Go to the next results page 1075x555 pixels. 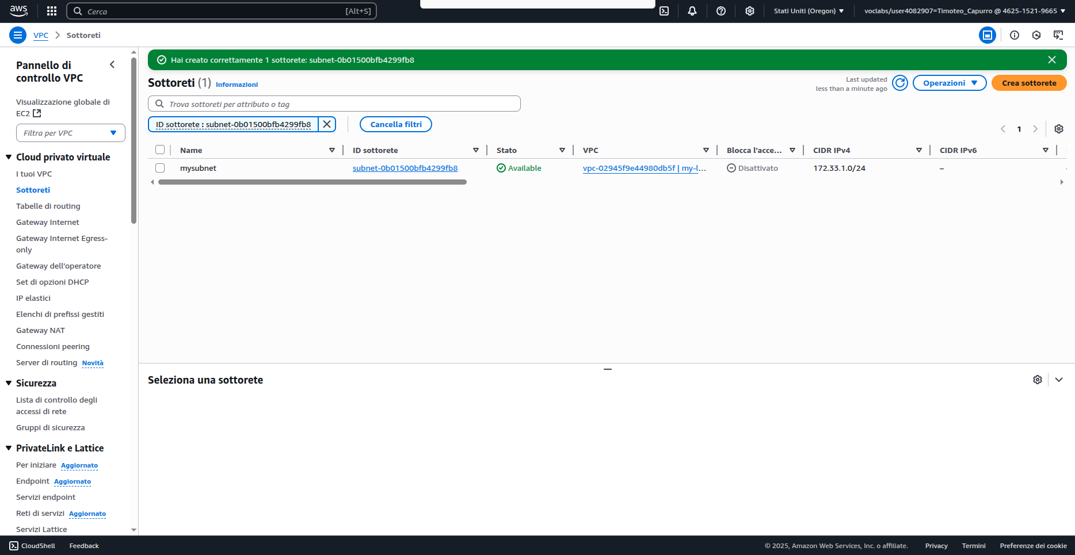(1035, 129)
